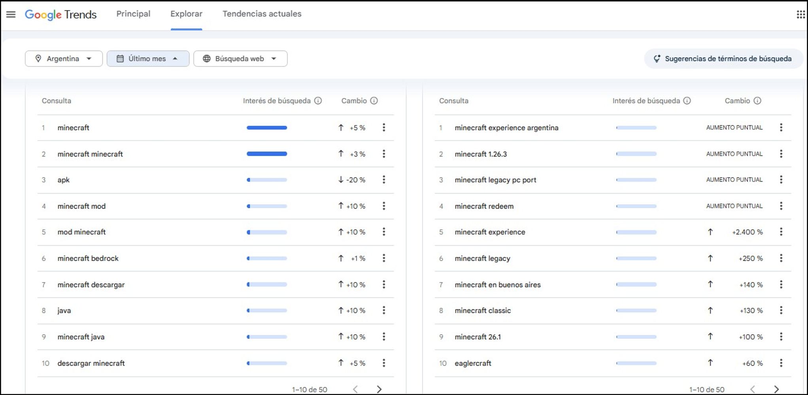
Task: Open options menu for minecraft mod row
Action: (384, 206)
